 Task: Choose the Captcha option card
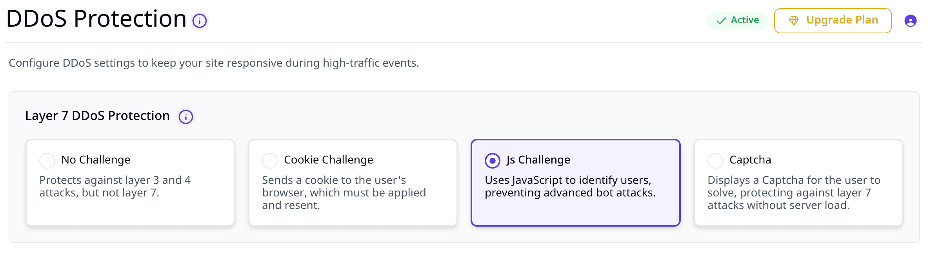[x=798, y=183]
